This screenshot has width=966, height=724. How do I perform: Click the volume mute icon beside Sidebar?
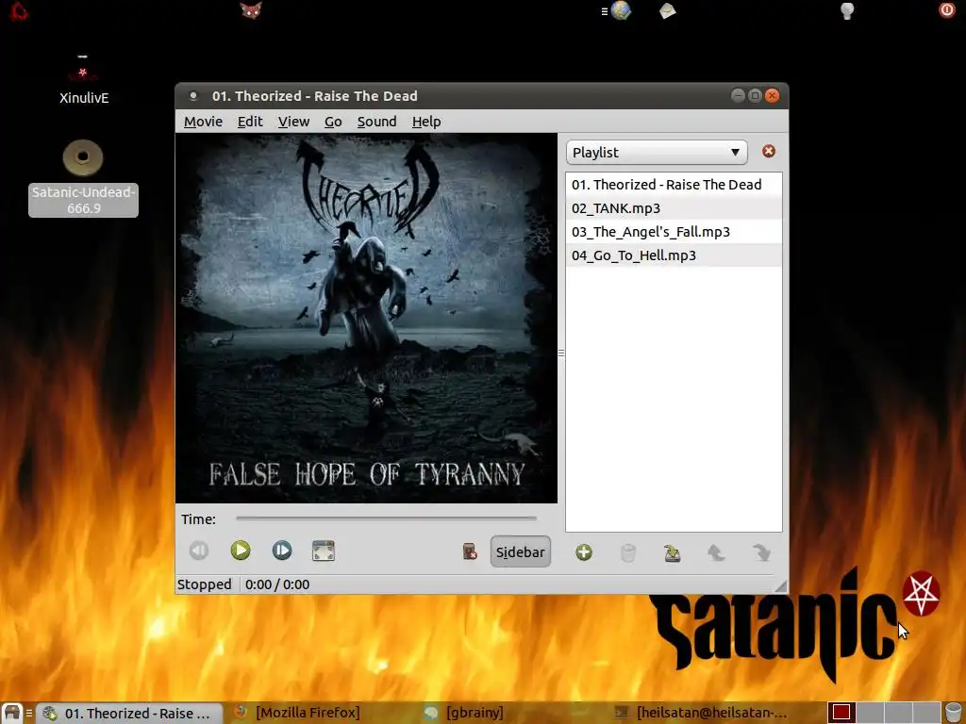click(x=470, y=551)
